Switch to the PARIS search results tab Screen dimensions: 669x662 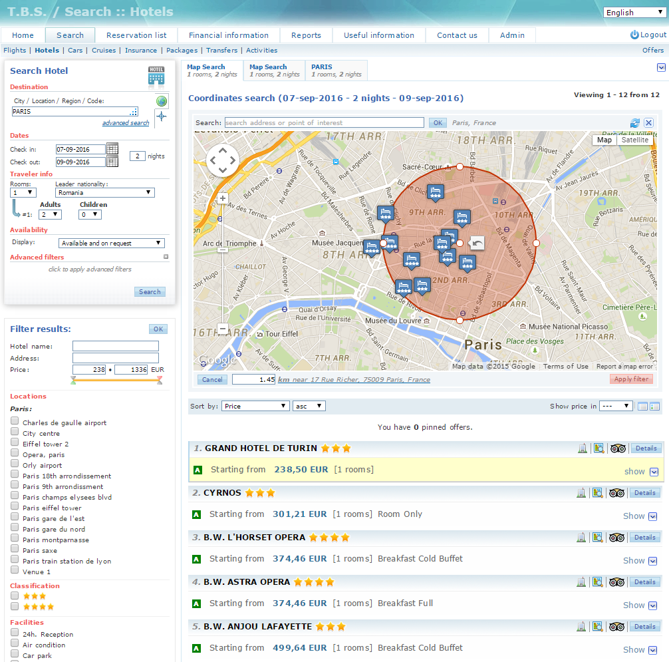[x=336, y=70]
